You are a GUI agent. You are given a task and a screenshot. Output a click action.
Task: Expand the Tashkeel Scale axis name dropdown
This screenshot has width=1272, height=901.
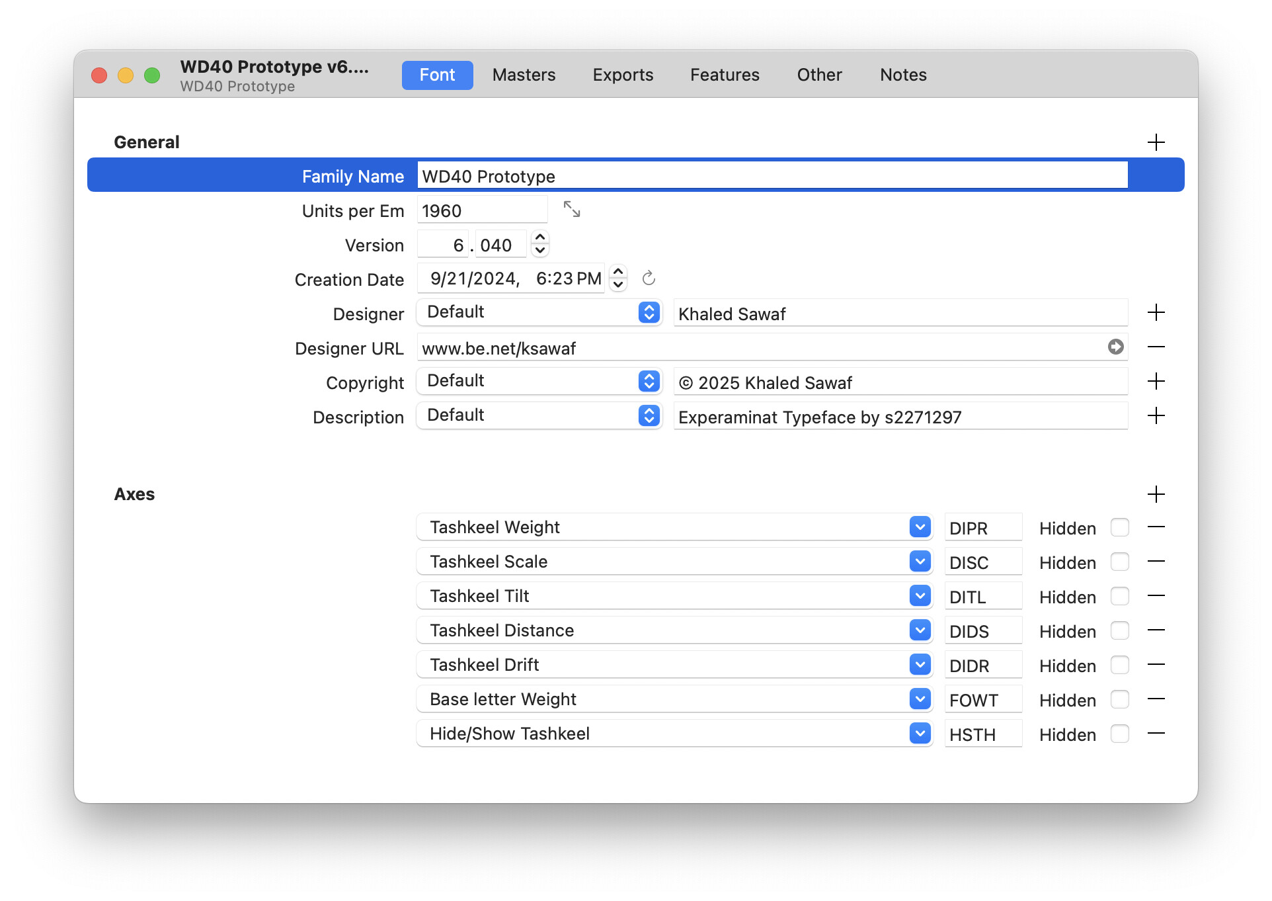click(x=920, y=562)
